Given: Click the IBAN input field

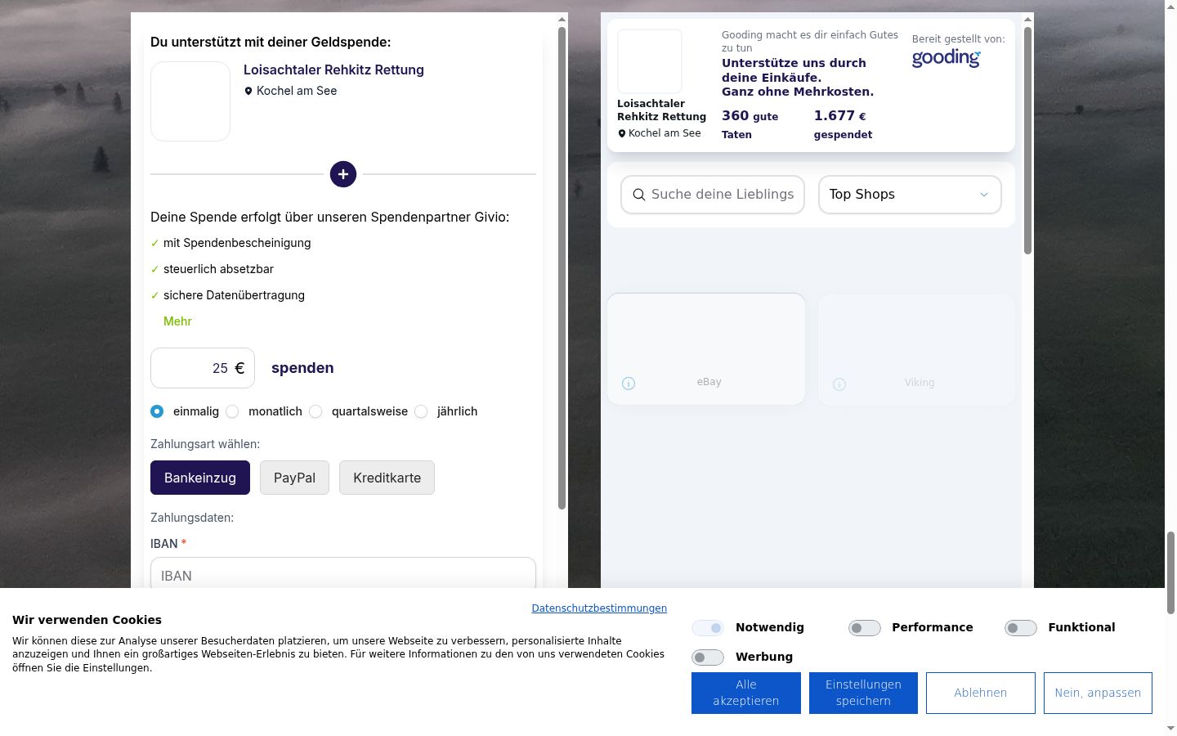Looking at the screenshot, I should point(343,575).
